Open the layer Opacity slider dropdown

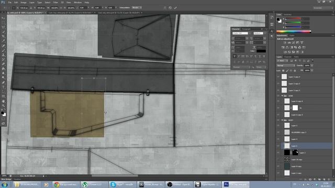pyautogui.click(x=312, y=65)
